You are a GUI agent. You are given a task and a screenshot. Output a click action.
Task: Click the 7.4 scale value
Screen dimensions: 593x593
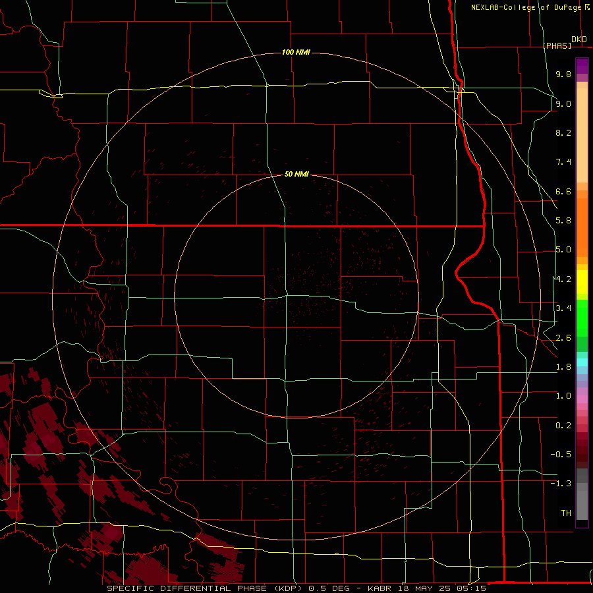click(563, 162)
